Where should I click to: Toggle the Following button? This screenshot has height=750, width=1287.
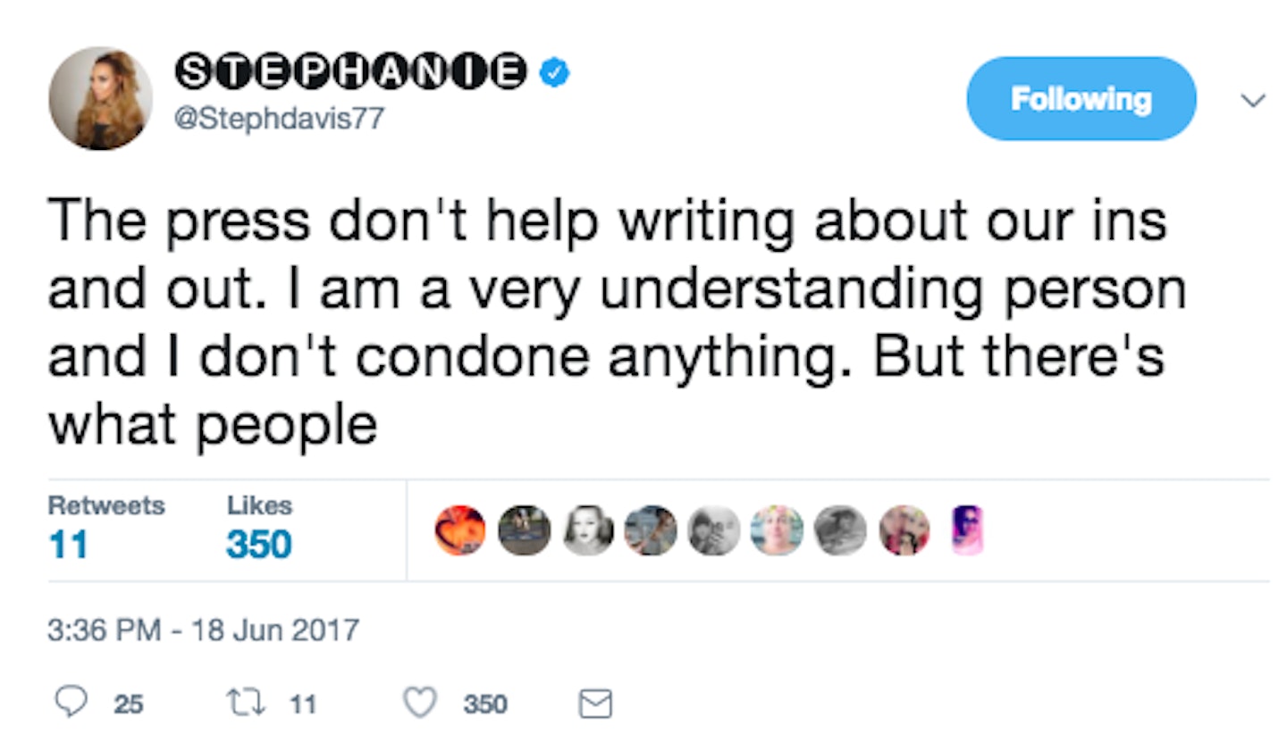click(1081, 98)
